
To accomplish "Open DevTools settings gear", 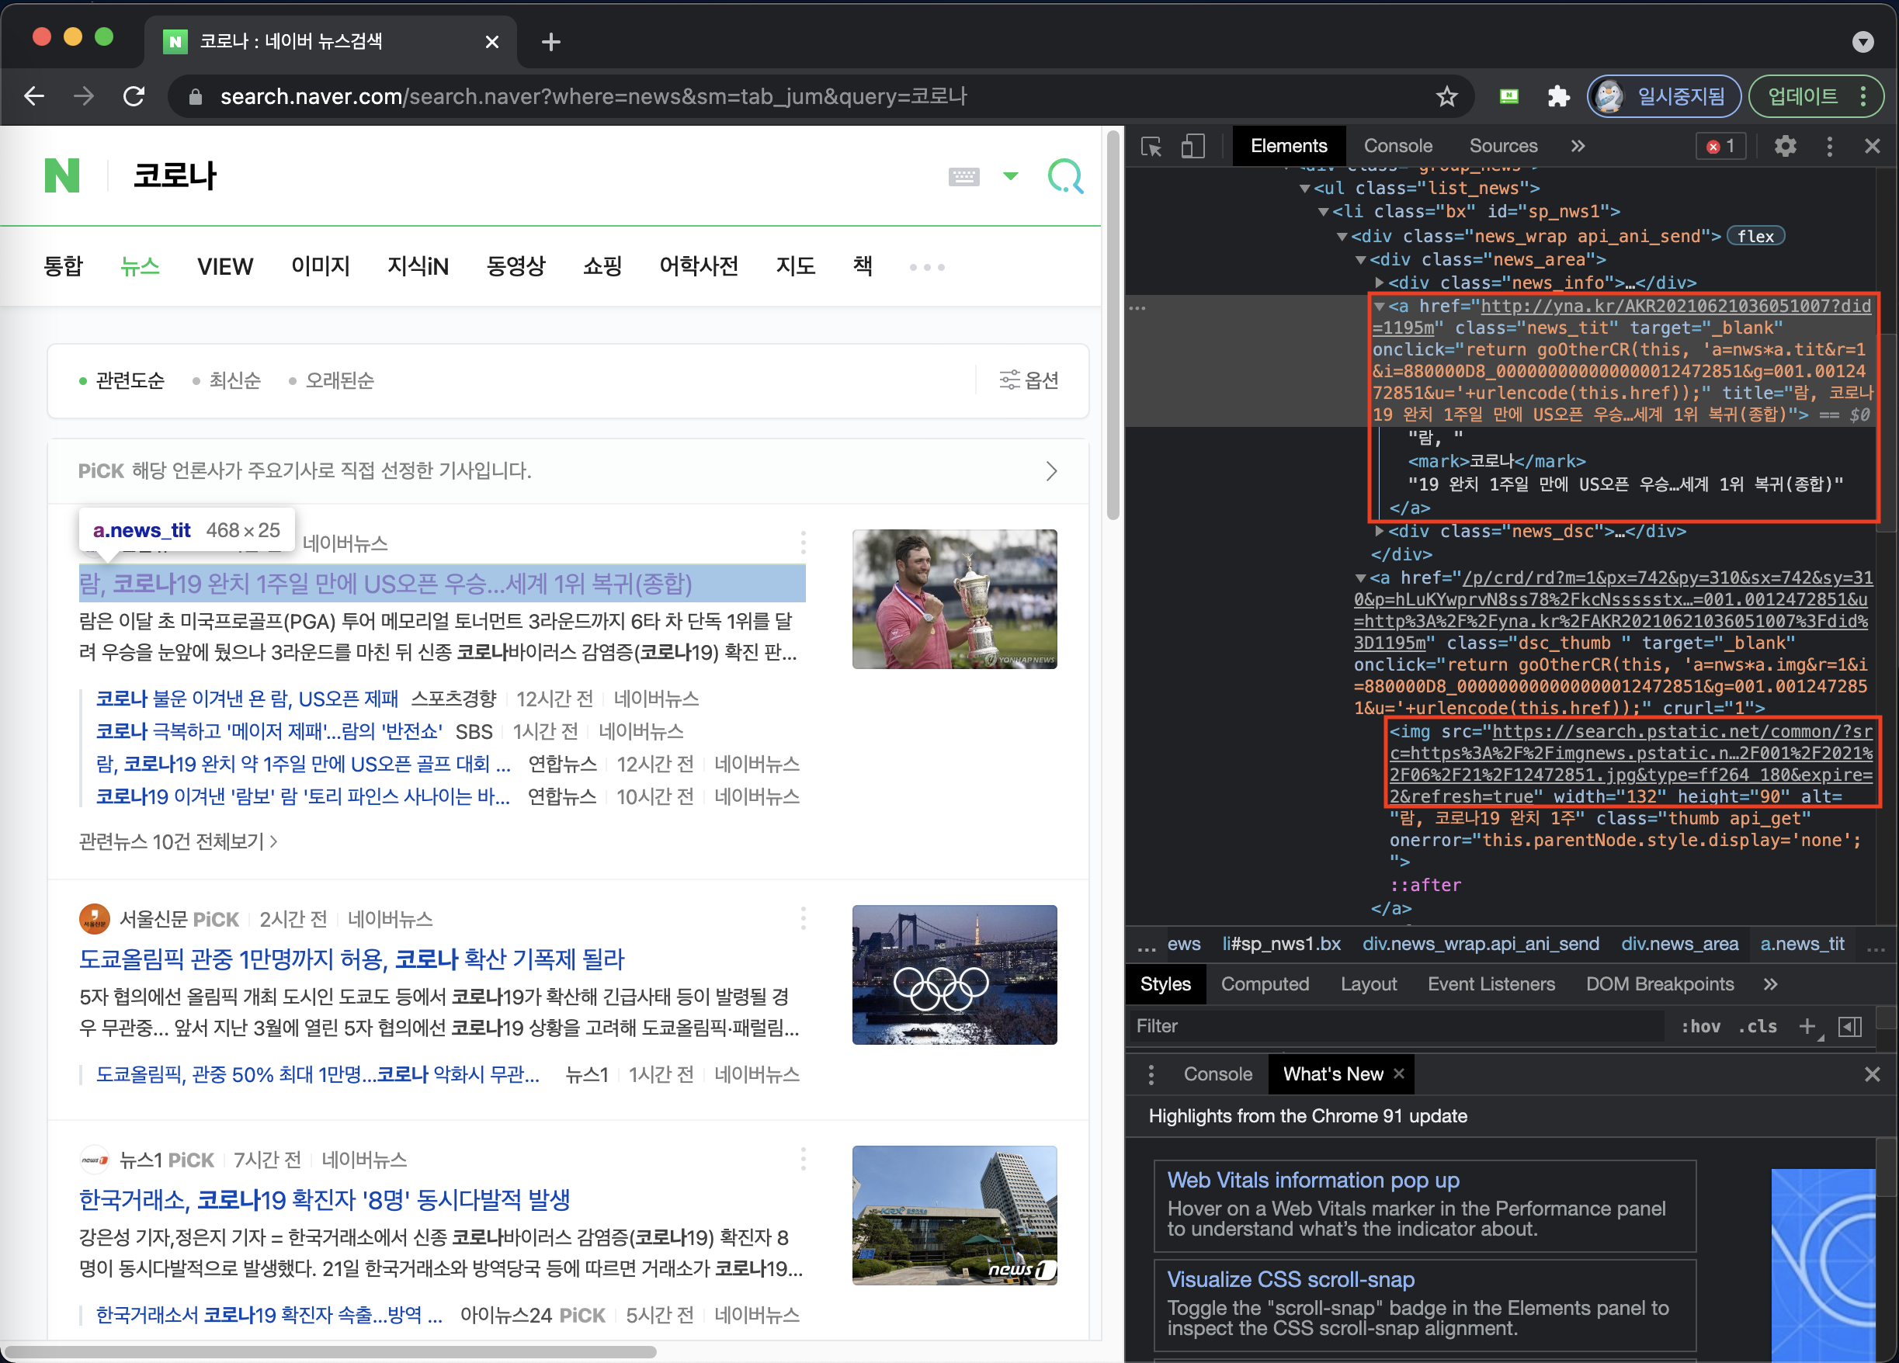I will 1785,147.
